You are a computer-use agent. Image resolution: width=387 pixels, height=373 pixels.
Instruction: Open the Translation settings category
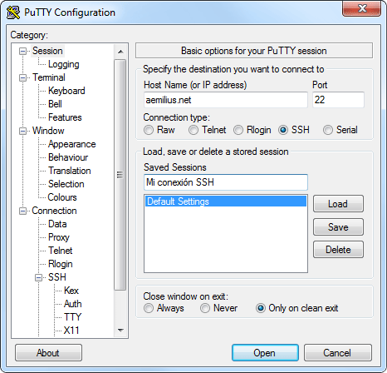click(x=70, y=171)
